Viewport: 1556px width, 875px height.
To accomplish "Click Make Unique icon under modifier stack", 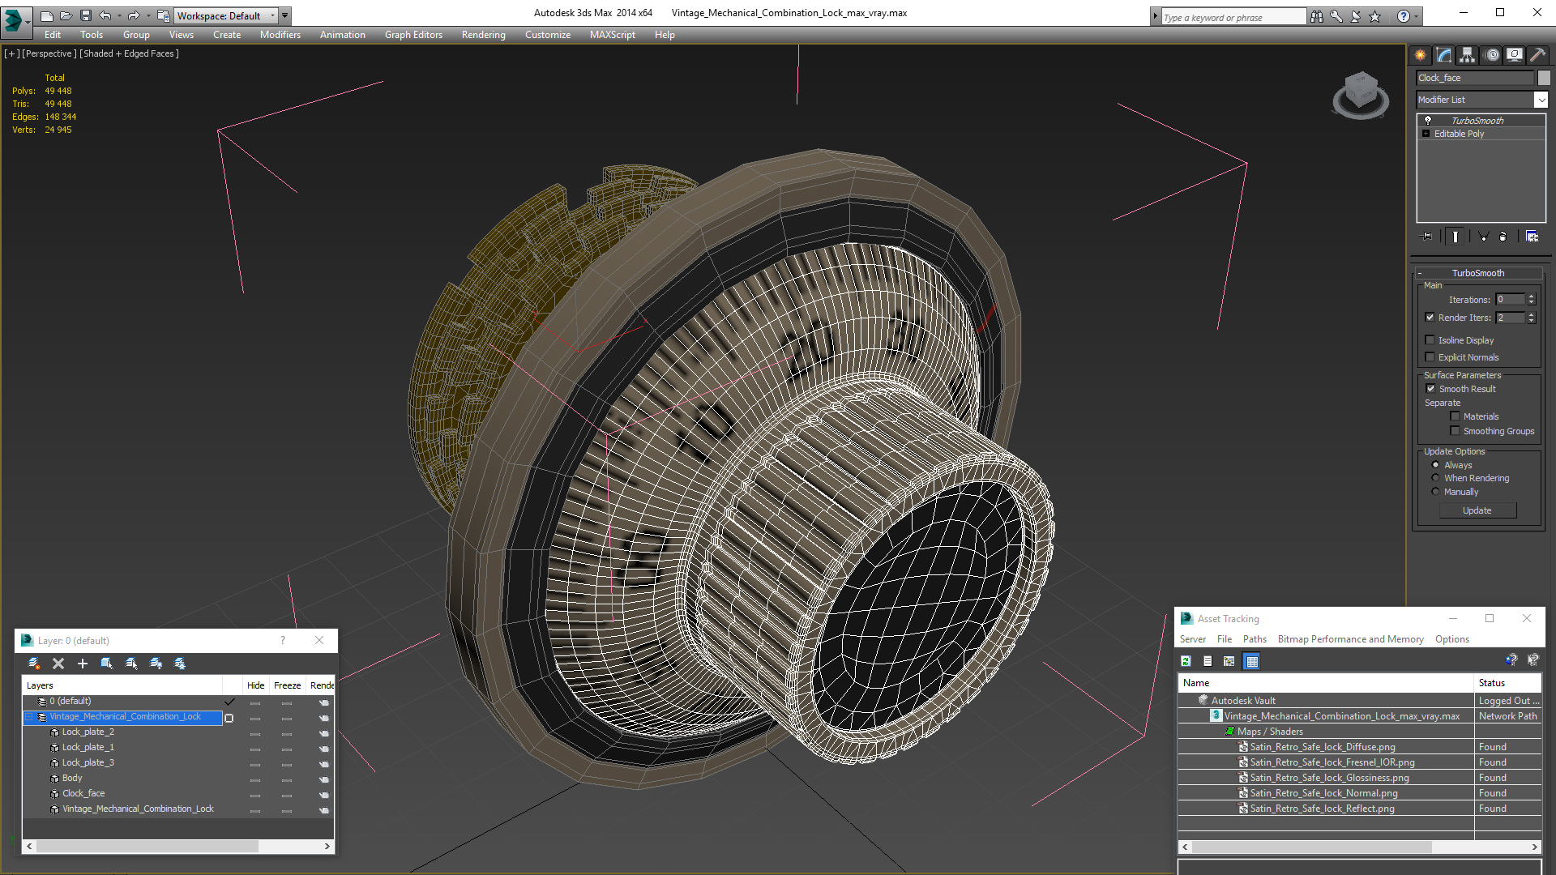I will (x=1483, y=237).
